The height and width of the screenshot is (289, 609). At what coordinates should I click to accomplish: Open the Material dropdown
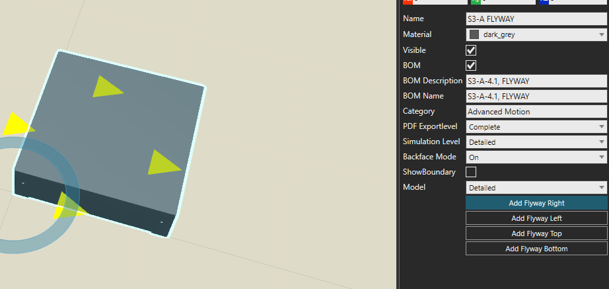click(536, 34)
